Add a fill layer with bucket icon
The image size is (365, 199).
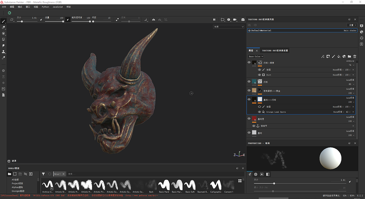click(x=339, y=57)
